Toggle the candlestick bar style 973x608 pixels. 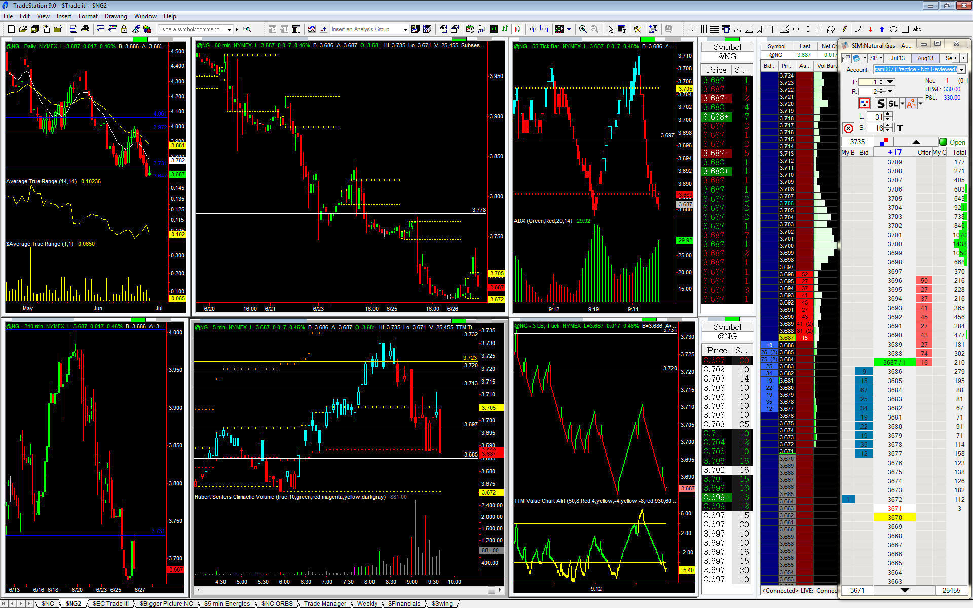click(x=517, y=29)
